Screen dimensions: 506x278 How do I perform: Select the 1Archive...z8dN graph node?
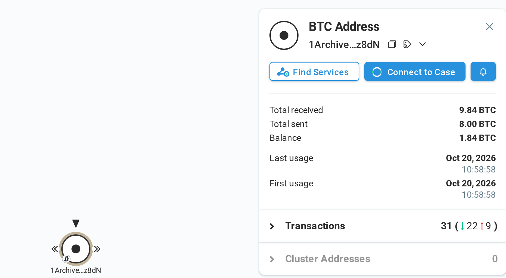(76, 249)
